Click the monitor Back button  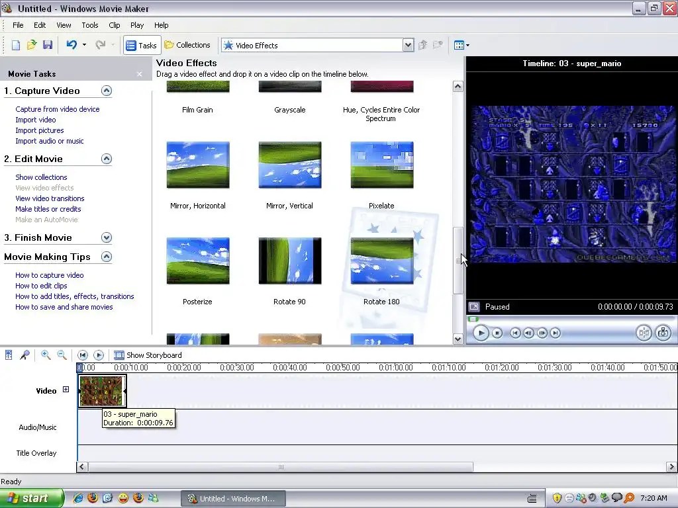pyautogui.click(x=515, y=333)
